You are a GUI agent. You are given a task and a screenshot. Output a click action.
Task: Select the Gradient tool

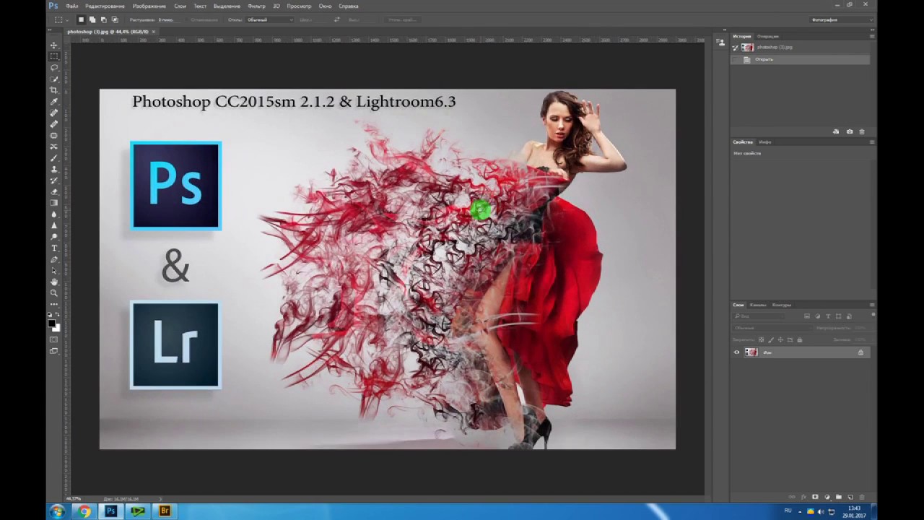tap(54, 203)
